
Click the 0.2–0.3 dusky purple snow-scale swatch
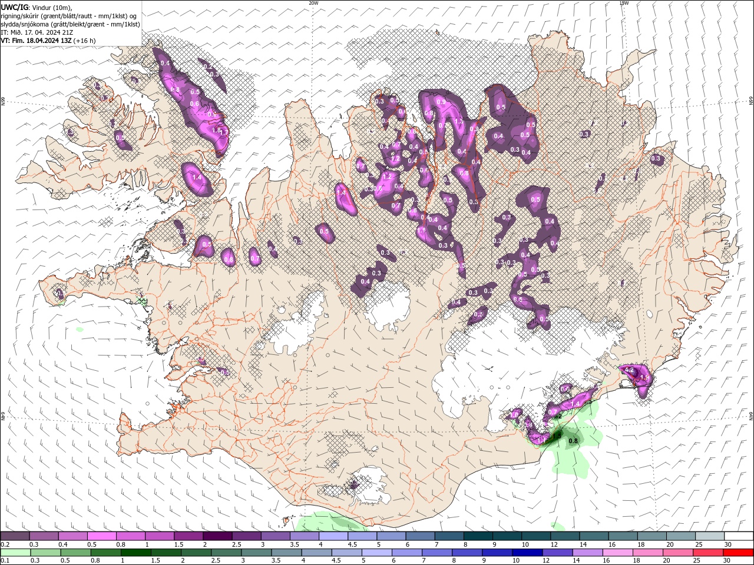(15, 536)
